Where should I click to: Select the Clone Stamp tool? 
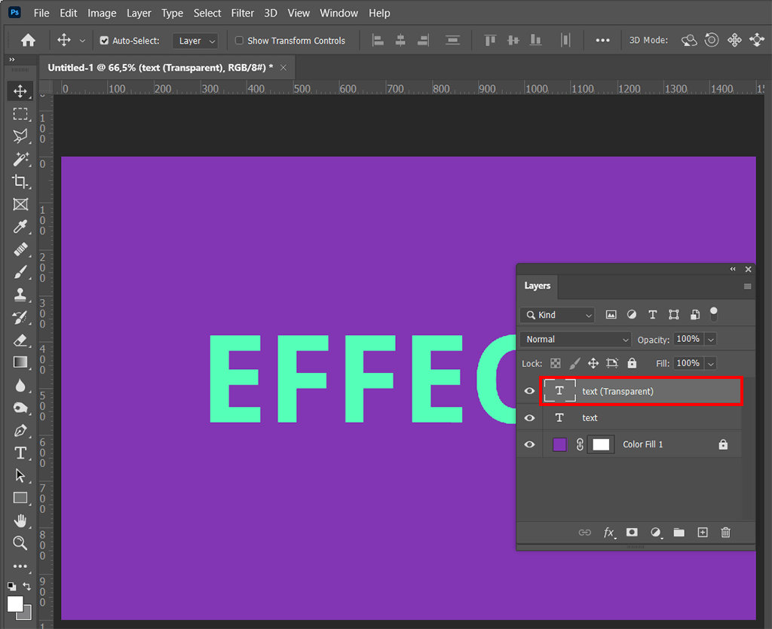(x=20, y=295)
